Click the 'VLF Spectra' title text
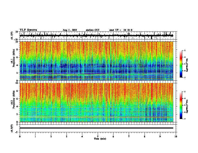This screenshot has width=198, height=153. 28,30
